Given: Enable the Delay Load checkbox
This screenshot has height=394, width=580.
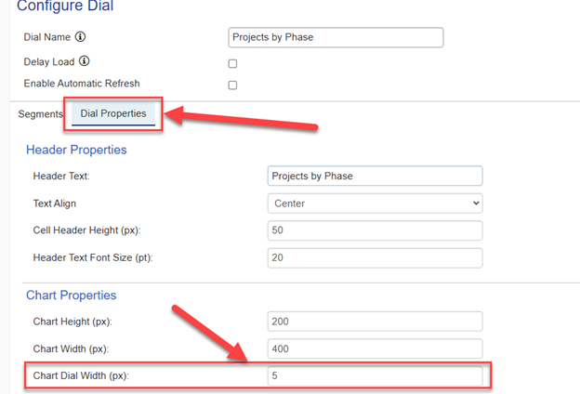Looking at the screenshot, I should pyautogui.click(x=232, y=64).
